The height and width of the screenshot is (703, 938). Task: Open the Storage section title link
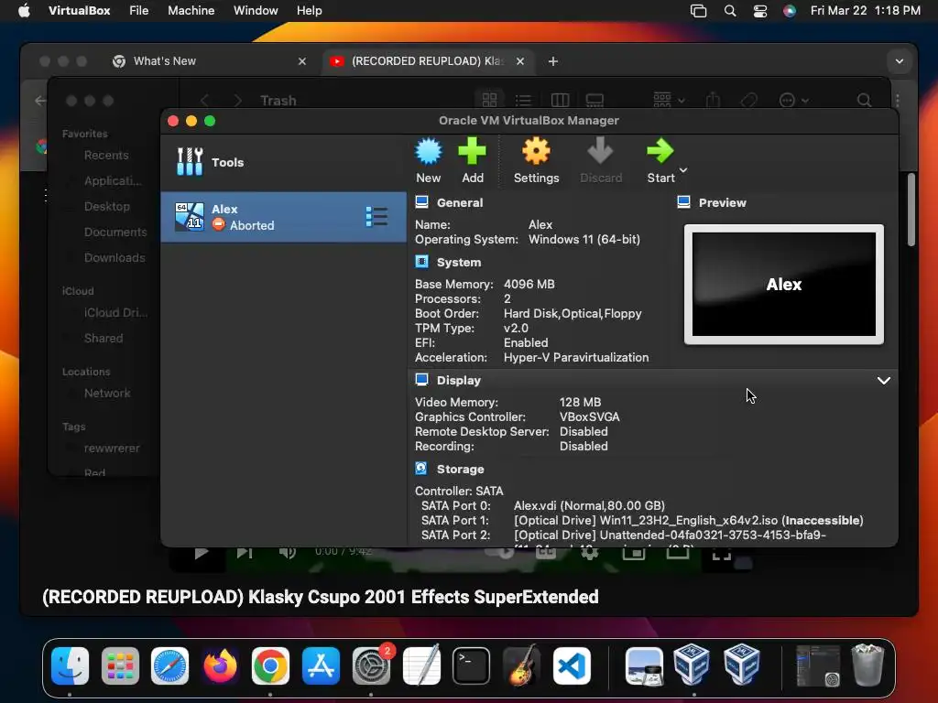tap(461, 470)
